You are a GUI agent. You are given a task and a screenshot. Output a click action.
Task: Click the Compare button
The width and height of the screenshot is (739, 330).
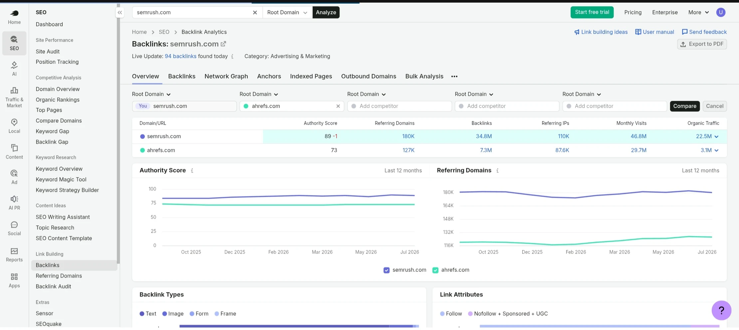685,106
